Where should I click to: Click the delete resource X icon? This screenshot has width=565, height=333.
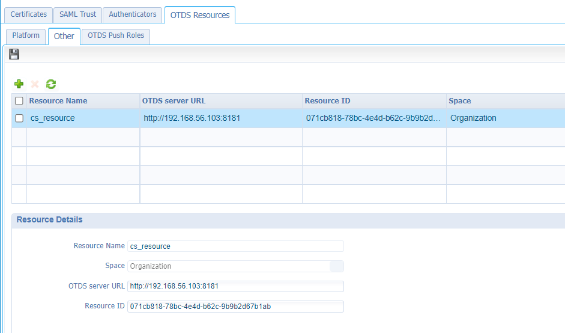[35, 84]
